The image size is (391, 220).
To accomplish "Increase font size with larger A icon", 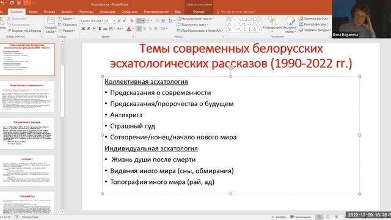I will [x=119, y=21].
